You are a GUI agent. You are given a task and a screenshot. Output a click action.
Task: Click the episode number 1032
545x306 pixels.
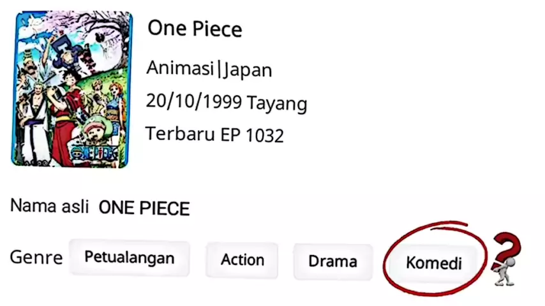(263, 135)
